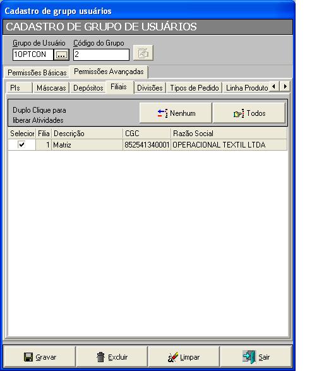Viewport: 324px width, 371px height.
Task: Select the OPERACIONAL TEXTIL LTDA row
Action: point(148,144)
